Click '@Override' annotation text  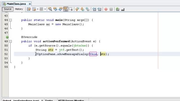click(29, 37)
